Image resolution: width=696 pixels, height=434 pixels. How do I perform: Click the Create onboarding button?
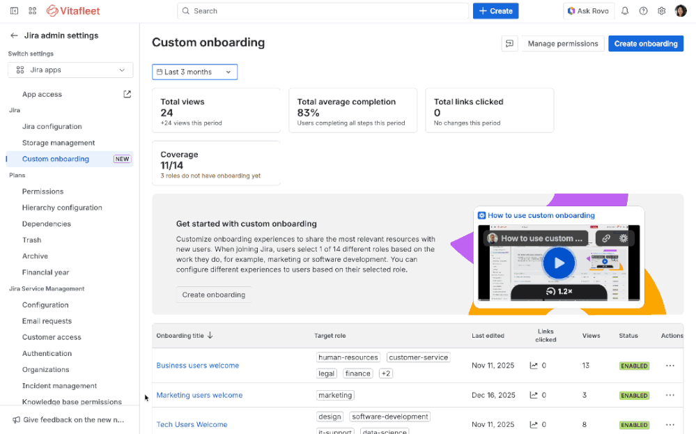point(645,43)
